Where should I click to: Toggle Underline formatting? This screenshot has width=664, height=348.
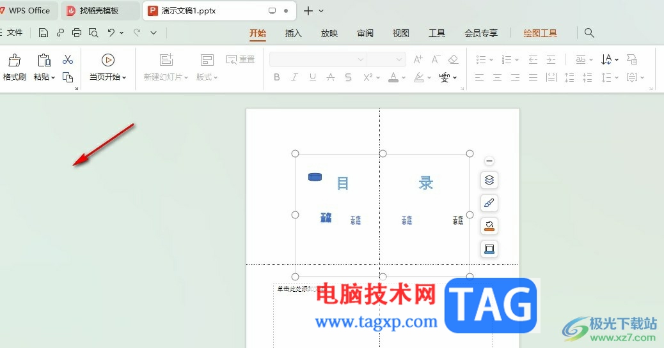tap(313, 77)
